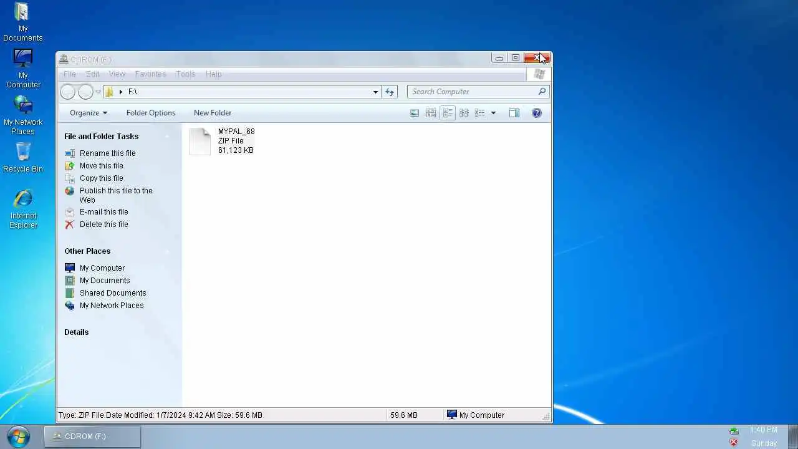Click the E-mail this file link
The image size is (798, 449).
point(104,212)
